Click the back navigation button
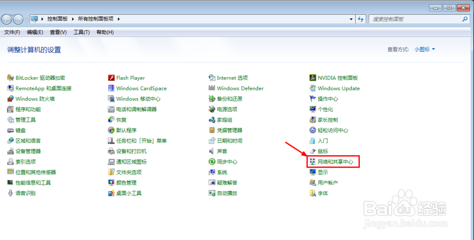The image size is (474, 240). pyautogui.click(x=6, y=19)
